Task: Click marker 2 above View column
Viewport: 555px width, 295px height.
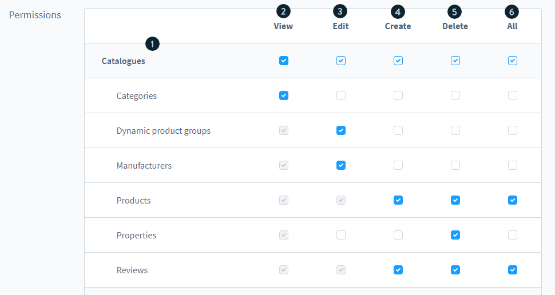Action: (283, 11)
